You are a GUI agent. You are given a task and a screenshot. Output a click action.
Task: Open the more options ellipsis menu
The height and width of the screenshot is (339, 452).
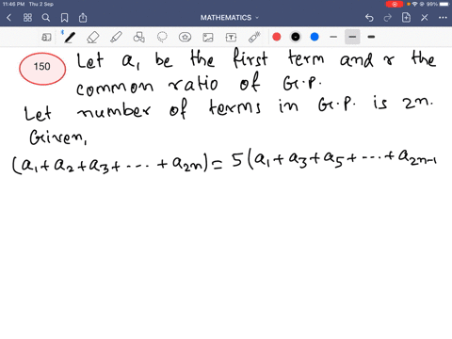tap(443, 18)
